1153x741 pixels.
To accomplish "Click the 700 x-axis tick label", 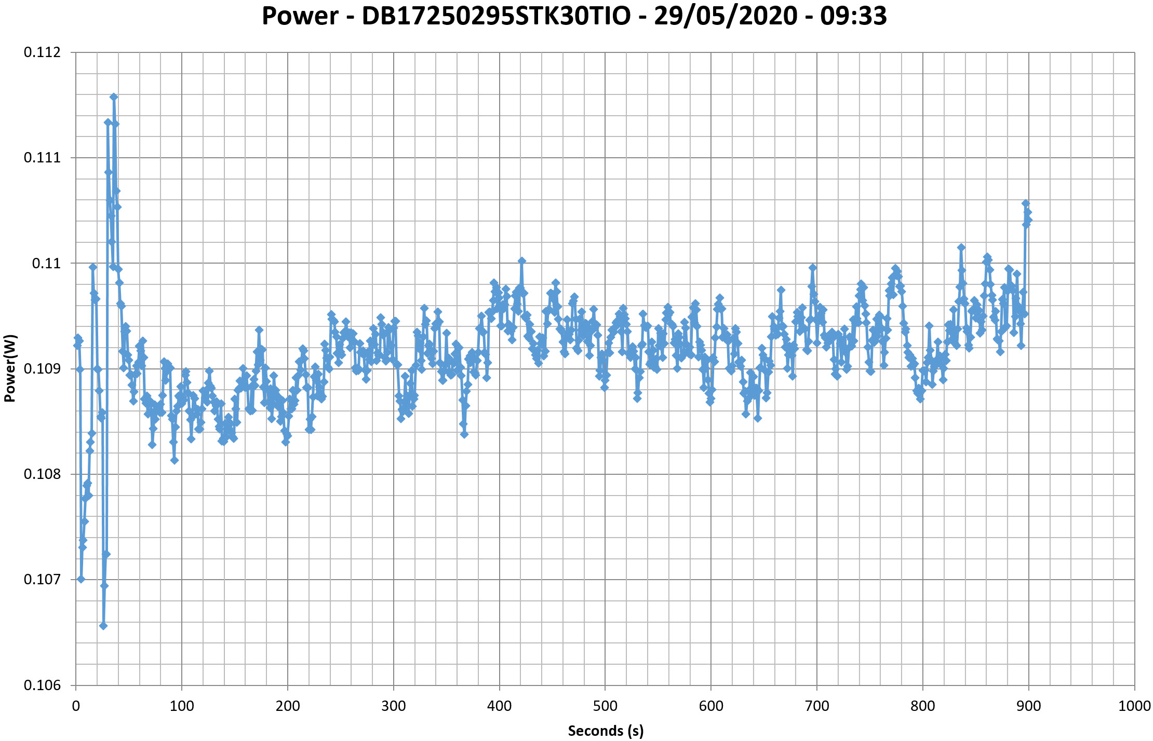I will click(817, 706).
